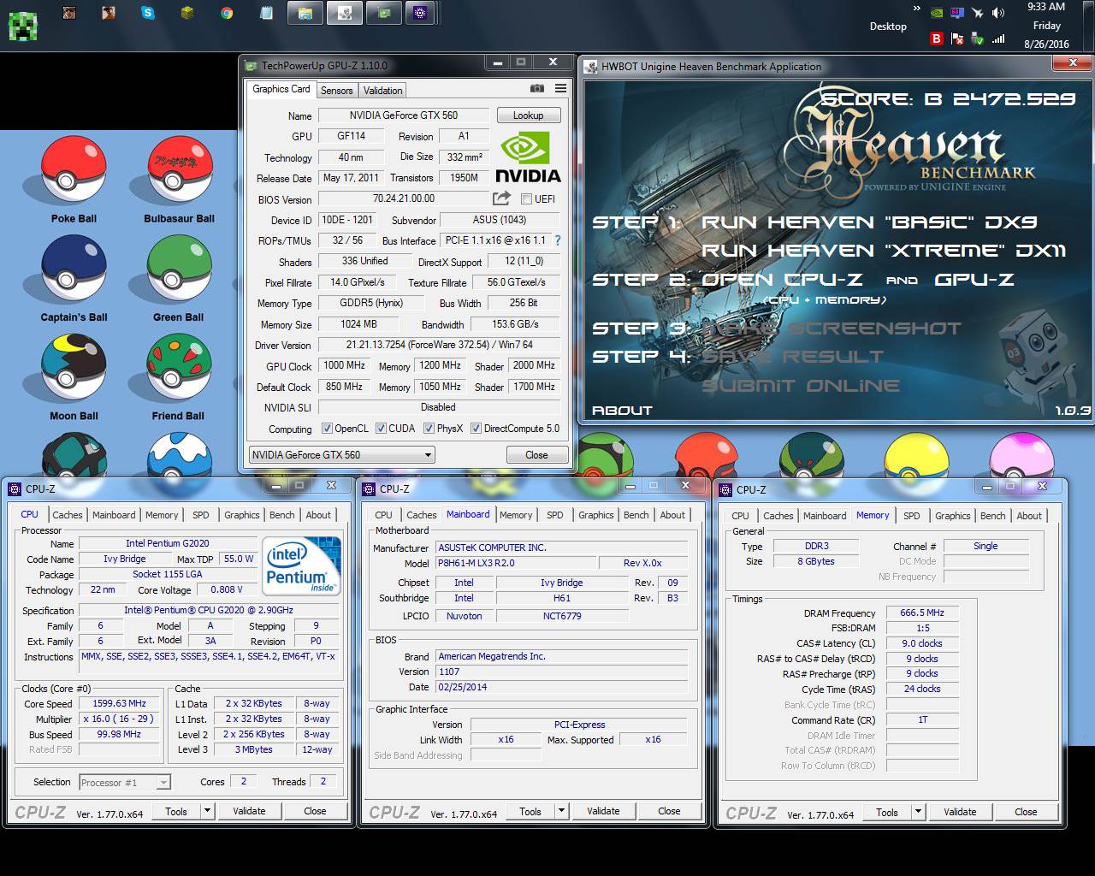Viewport: 1095px width, 876px height.
Task: Expand Tools dropdown arrow in CPU-Z Mainboard window
Action: point(561,811)
